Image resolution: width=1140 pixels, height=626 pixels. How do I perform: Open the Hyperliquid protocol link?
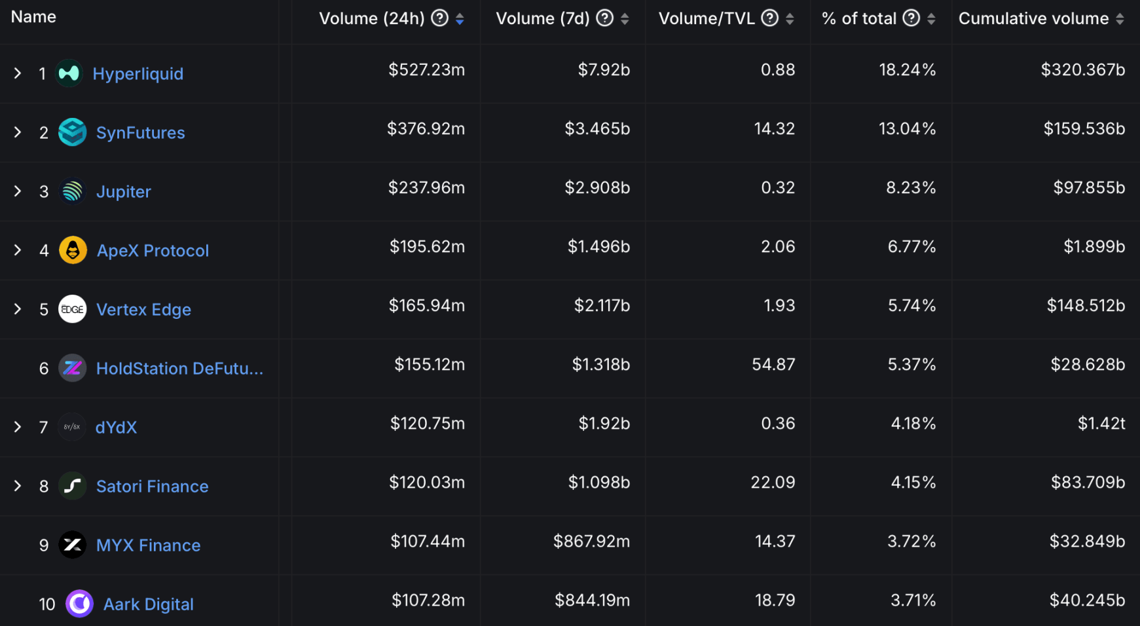point(138,74)
